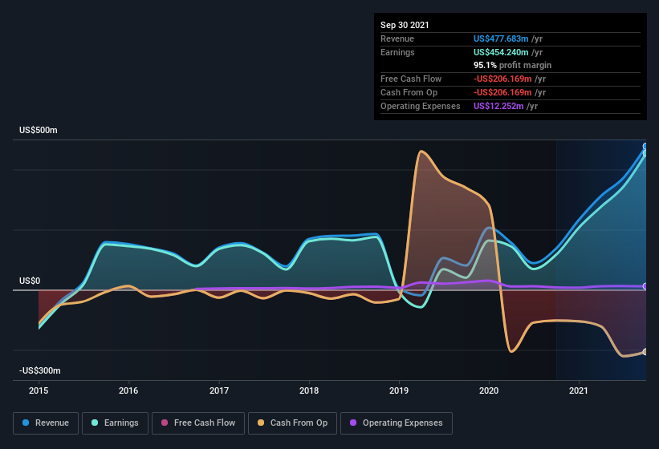
Task: Click the 2016 label on the x-axis
Action: pos(128,390)
